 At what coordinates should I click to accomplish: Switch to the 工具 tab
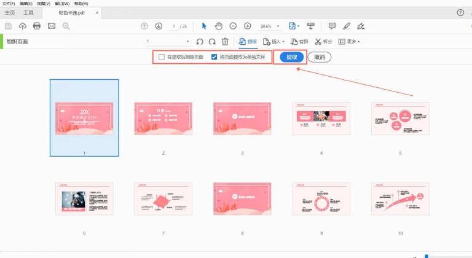tap(28, 12)
